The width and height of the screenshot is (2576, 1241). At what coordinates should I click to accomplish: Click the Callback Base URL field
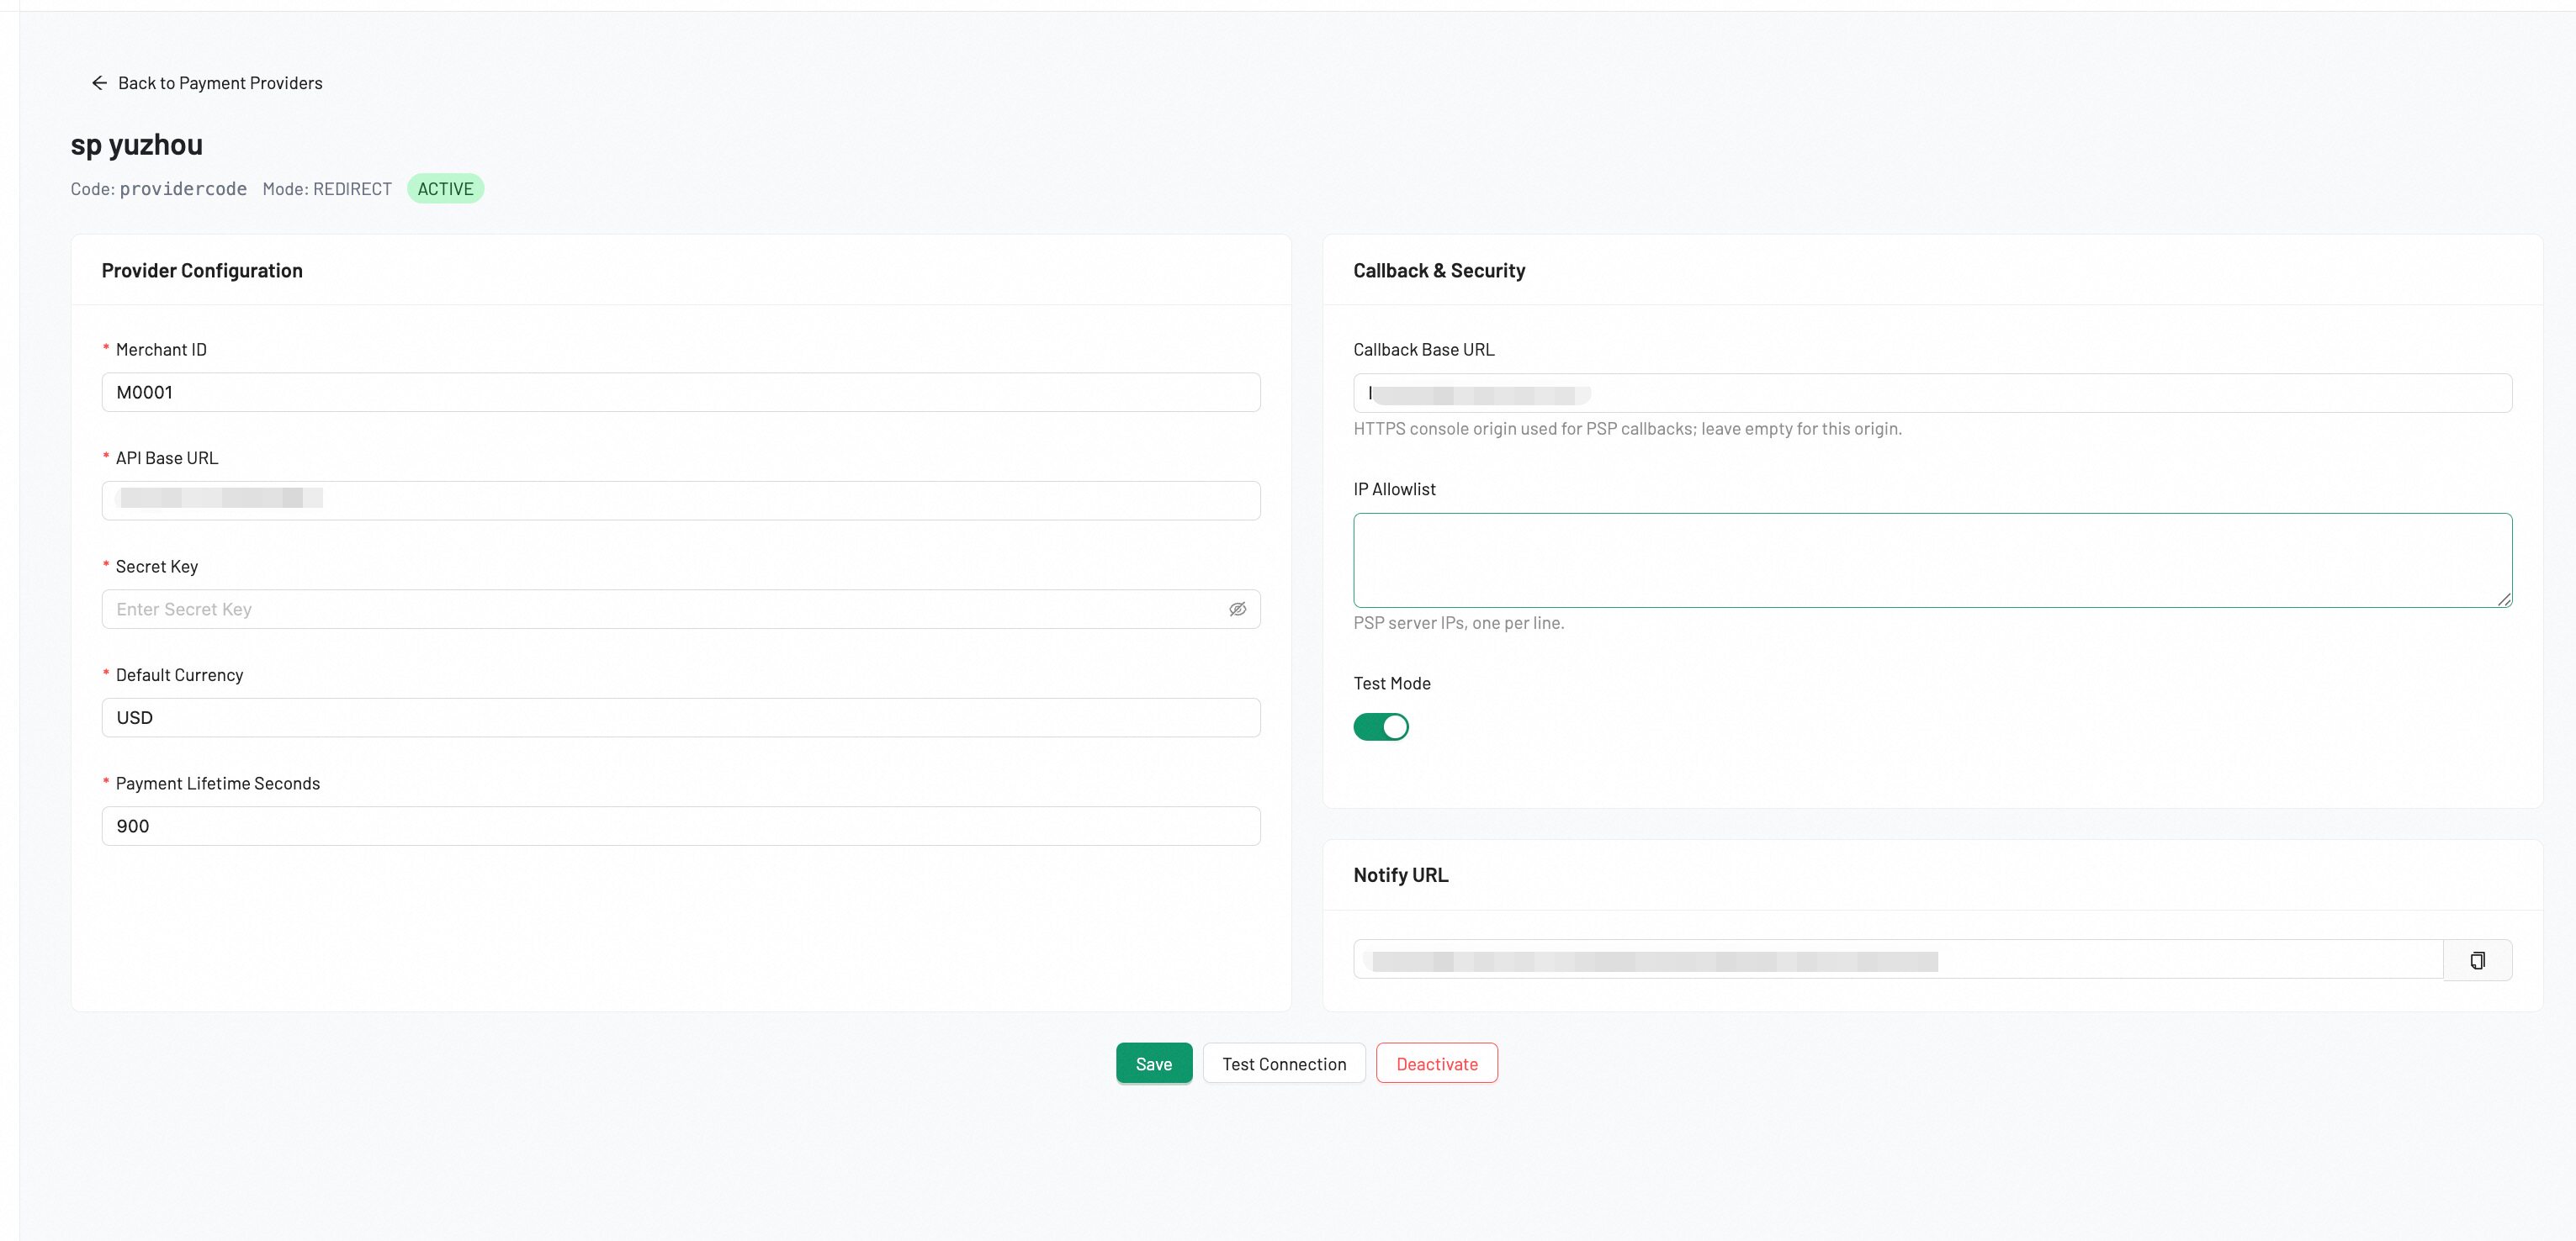(x=1932, y=393)
